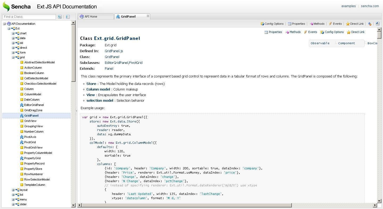The width and height of the screenshot is (383, 209).
Task: Expand the slider package node
Action: [13, 204]
